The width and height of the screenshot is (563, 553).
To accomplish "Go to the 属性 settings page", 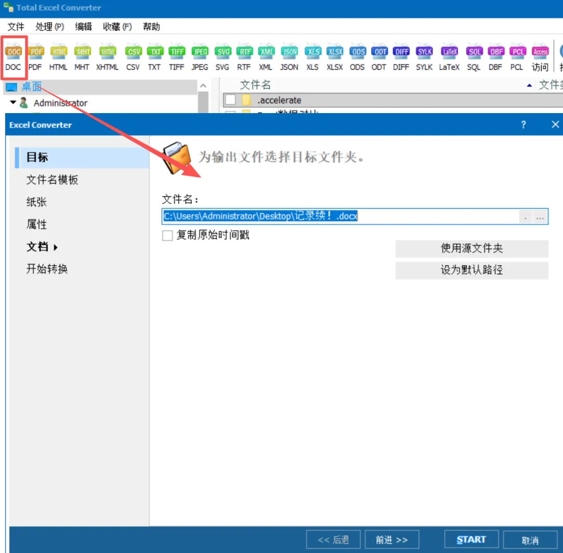I will pyautogui.click(x=36, y=225).
